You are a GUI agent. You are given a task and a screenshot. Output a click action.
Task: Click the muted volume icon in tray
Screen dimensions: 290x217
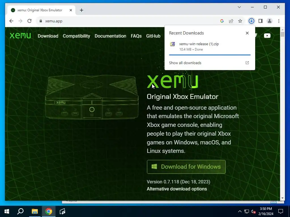(253, 211)
